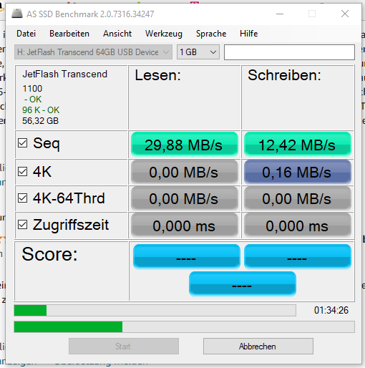
Task: Uncheck the Seq test checkbox
Action: [x=23, y=143]
